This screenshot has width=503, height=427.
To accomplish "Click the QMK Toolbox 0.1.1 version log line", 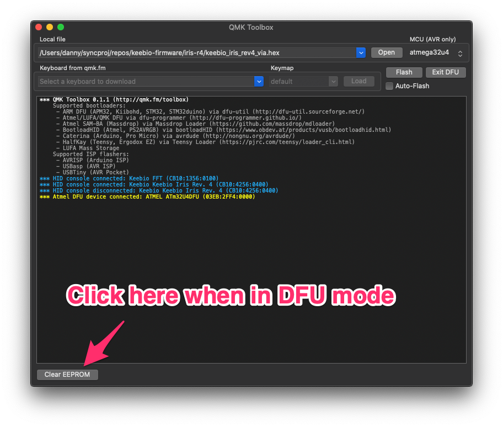I will [x=114, y=100].
